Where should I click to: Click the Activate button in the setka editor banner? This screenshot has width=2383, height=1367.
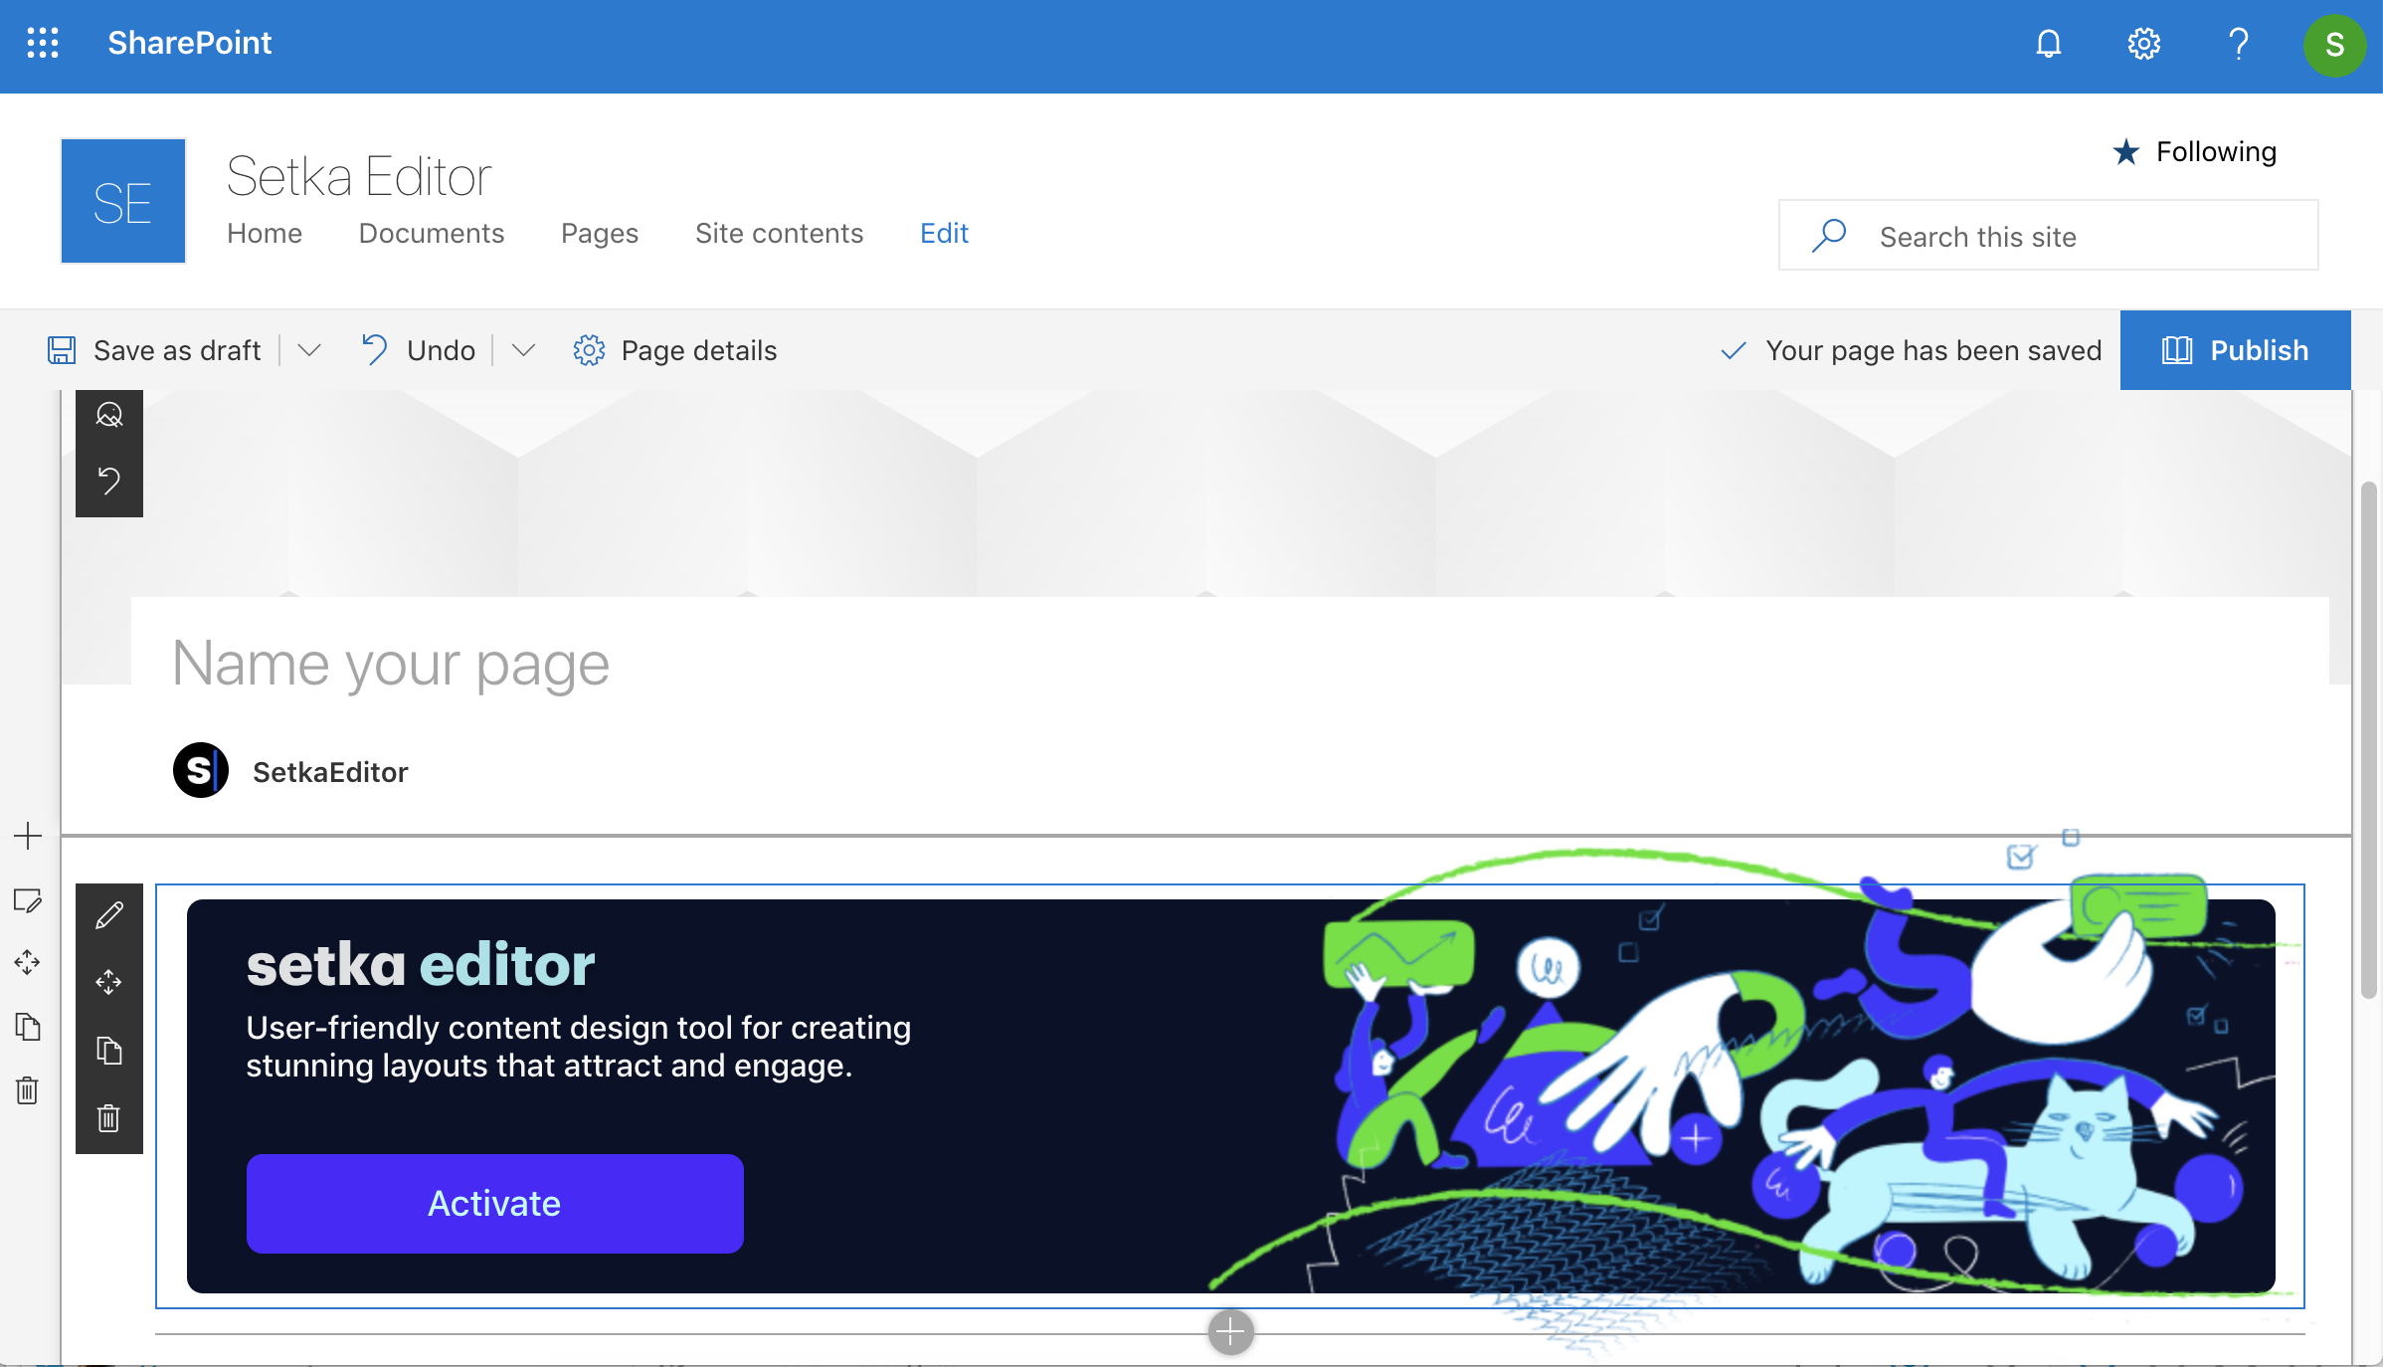point(494,1203)
